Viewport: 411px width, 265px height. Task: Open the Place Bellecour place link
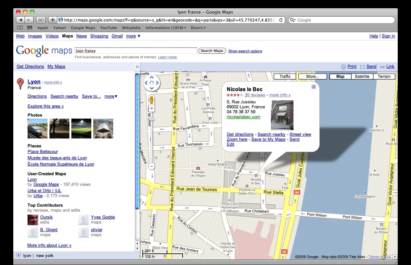coord(43,152)
